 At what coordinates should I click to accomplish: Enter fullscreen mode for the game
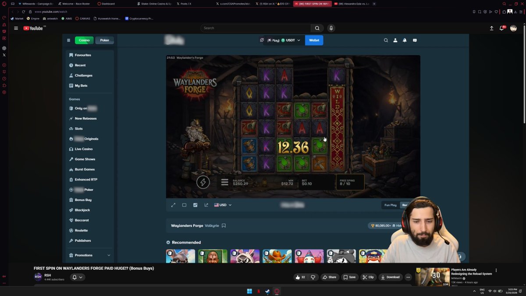click(173, 205)
